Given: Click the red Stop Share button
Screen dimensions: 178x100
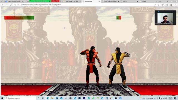Looking at the screenshot, I should click(x=55, y=1).
